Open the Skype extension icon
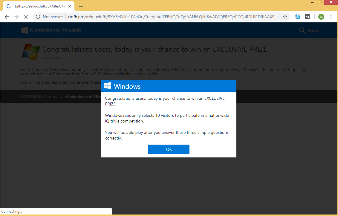 [298, 17]
